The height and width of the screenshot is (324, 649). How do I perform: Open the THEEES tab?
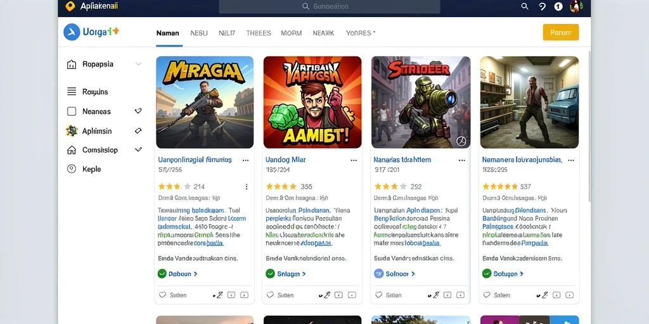pos(259,33)
